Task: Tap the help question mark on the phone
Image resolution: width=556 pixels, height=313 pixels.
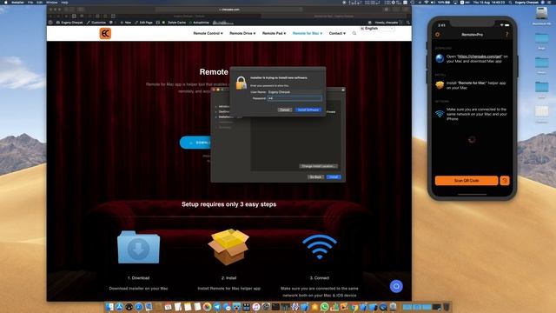Action: [506, 35]
